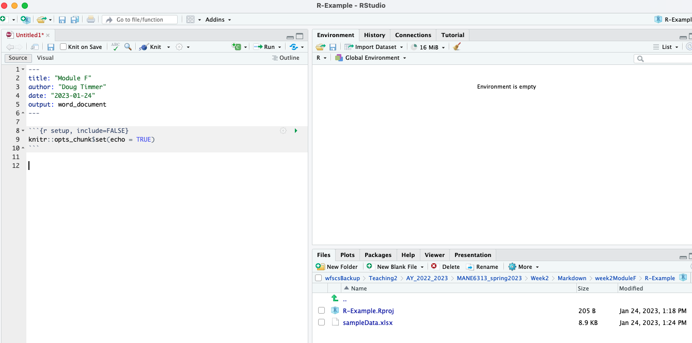692x343 pixels.
Task: Run the current code selection
Action: coord(267,46)
